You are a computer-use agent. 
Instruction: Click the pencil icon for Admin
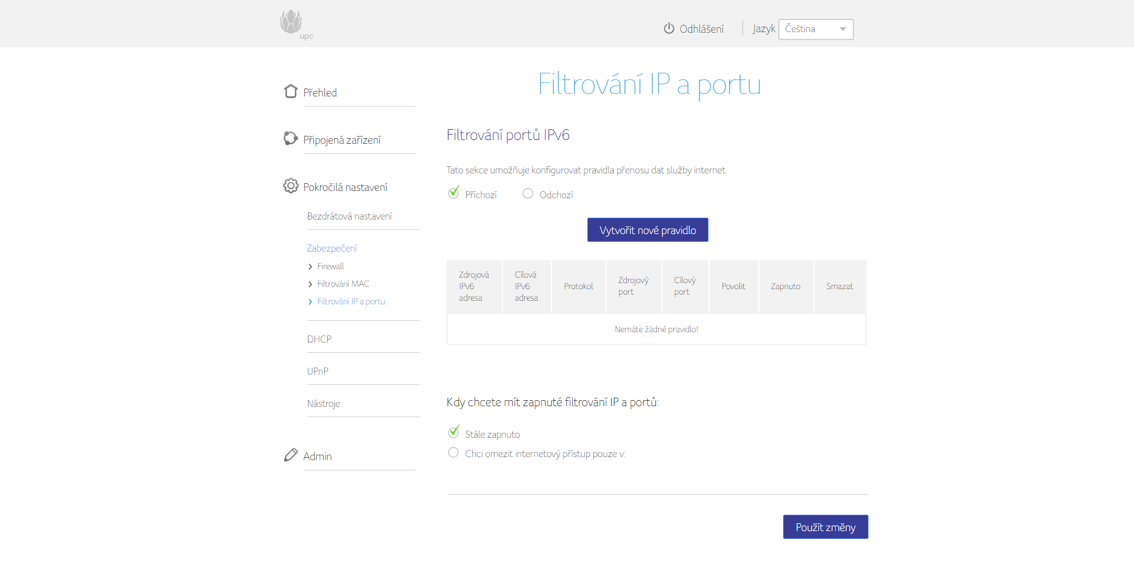coord(290,455)
